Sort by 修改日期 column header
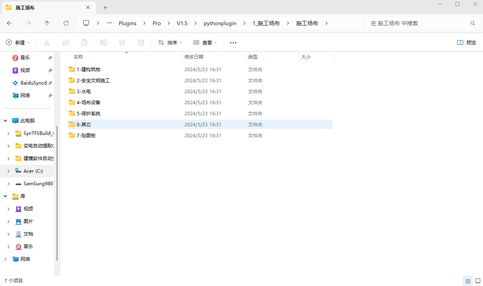The height and width of the screenshot is (286, 483). 194,57
